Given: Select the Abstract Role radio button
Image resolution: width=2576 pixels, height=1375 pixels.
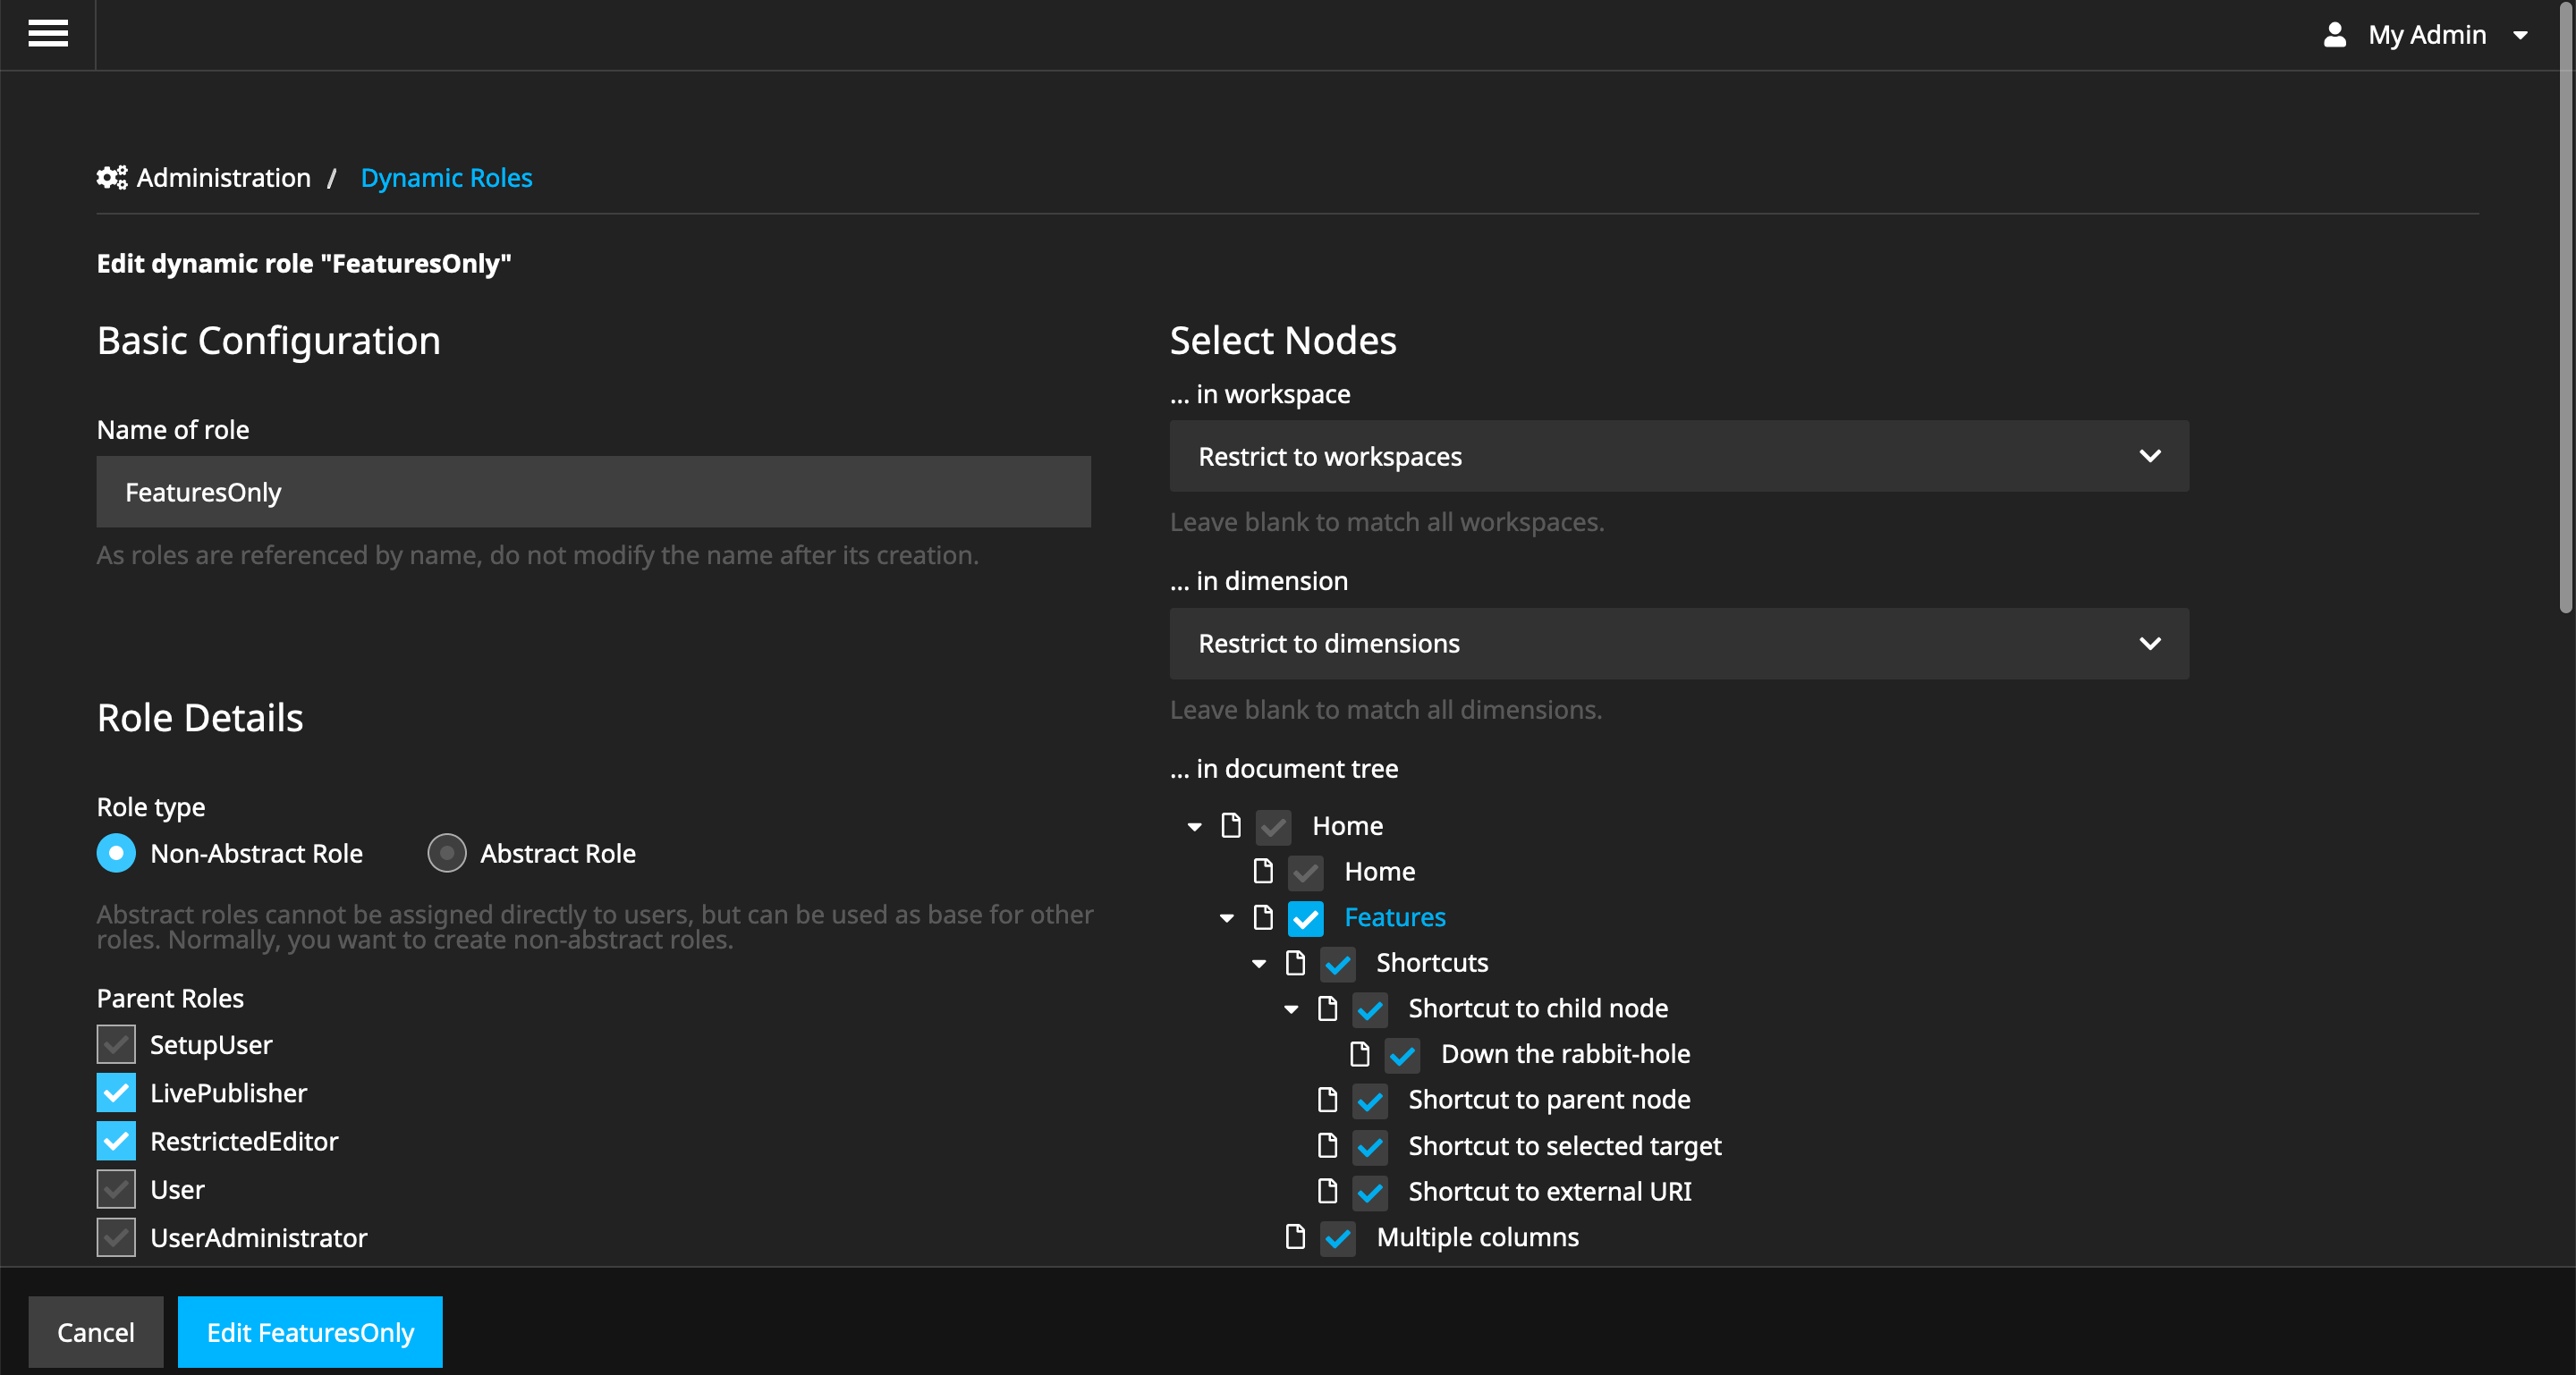Looking at the screenshot, I should 447,852.
